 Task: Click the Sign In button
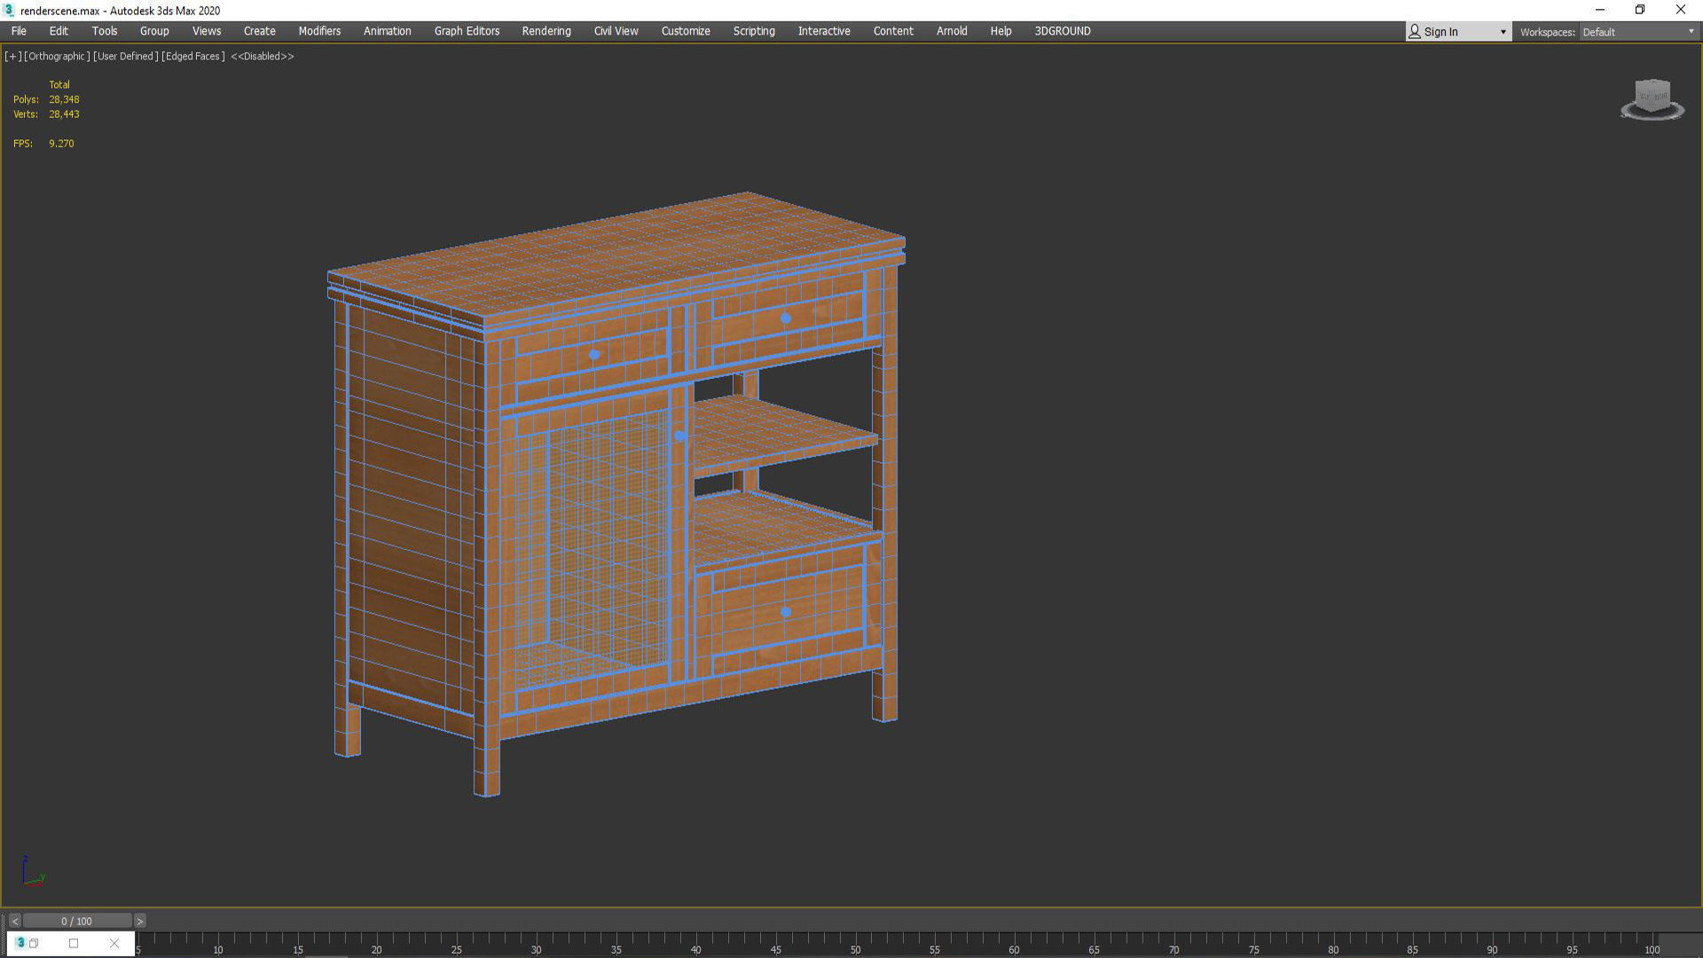1440,32
